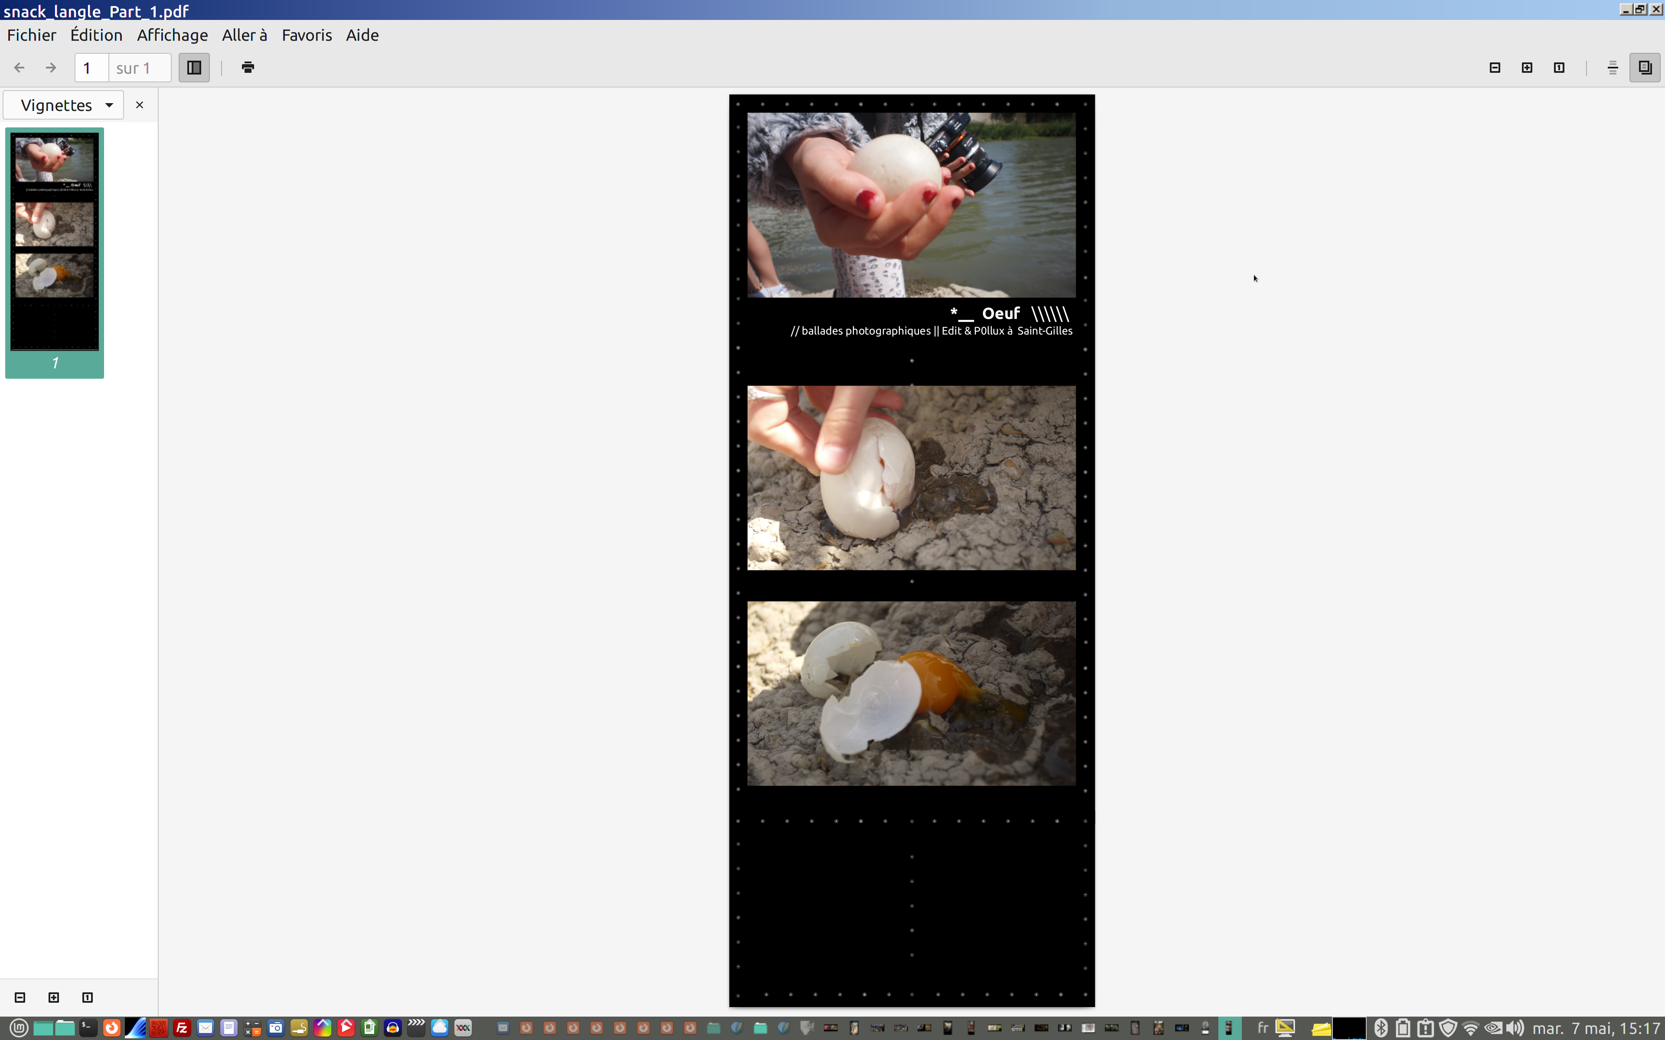1665x1040 pixels.
Task: Zoom out using top toolbar icon
Action: (x=1494, y=68)
